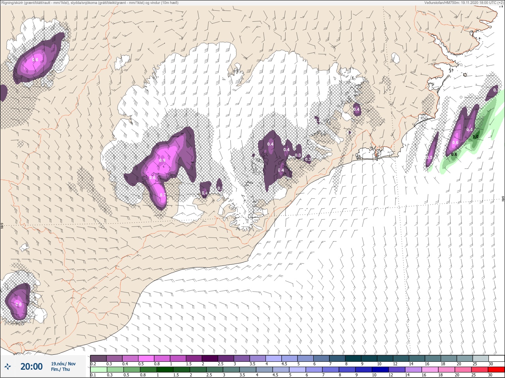Pick white swatch above 30 in top legend row

[x=496, y=358]
